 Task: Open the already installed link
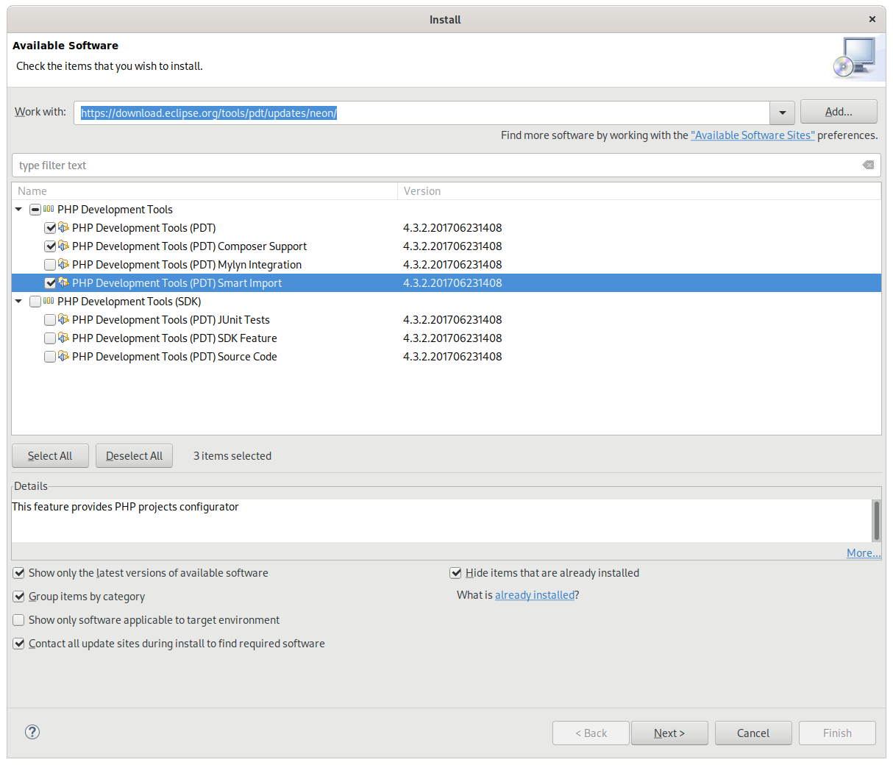pyautogui.click(x=535, y=594)
